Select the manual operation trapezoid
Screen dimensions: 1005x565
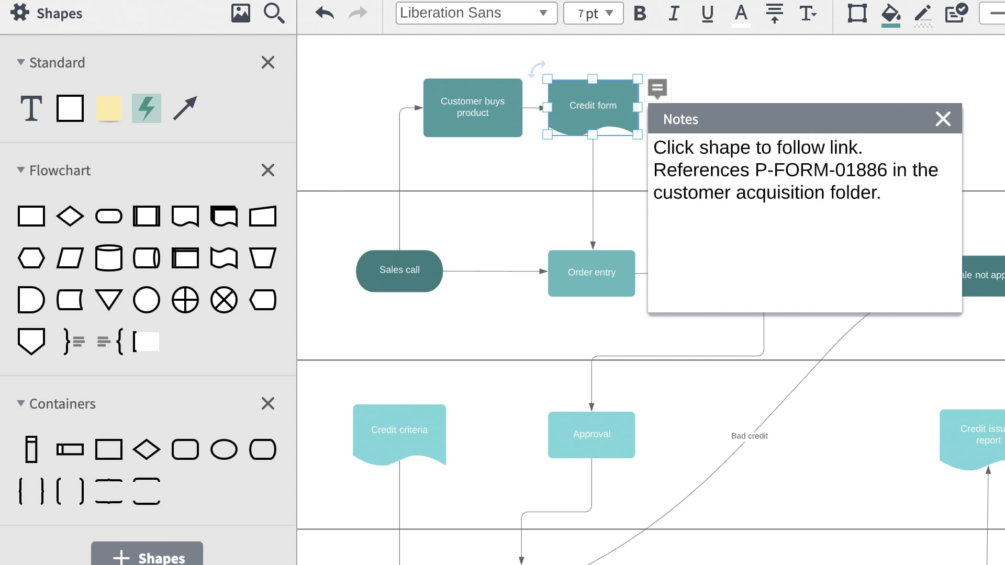[263, 258]
